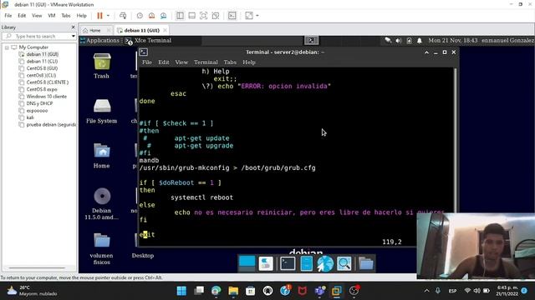Open the Xfce Applications menu
Screen dimensions: 535x300
(99, 41)
